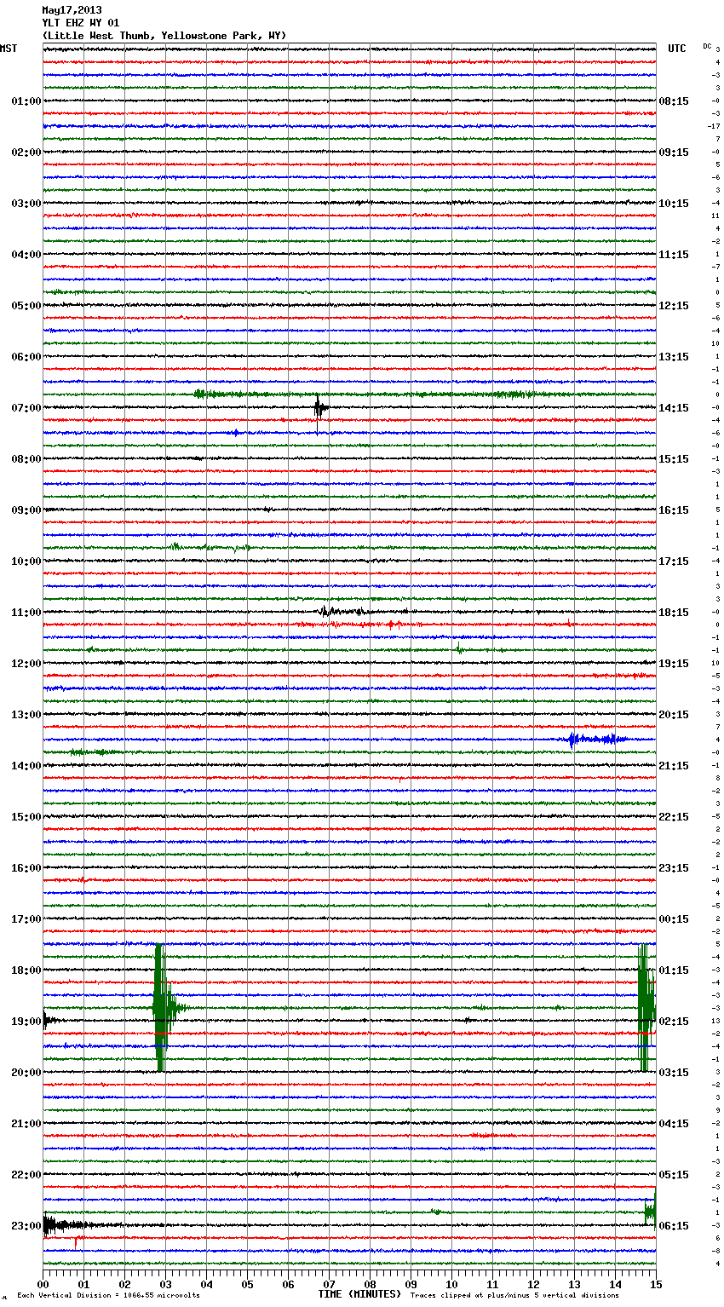
Task: Select the '19:00' MST row label
Action: pos(26,1022)
